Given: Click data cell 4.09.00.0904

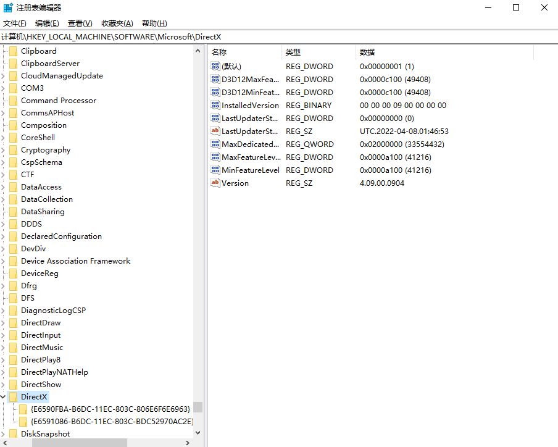Looking at the screenshot, I should (382, 183).
